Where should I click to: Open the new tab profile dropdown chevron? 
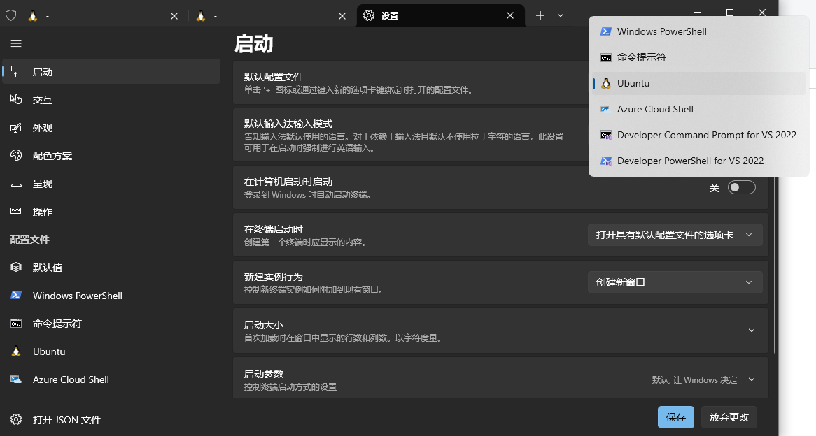click(561, 15)
